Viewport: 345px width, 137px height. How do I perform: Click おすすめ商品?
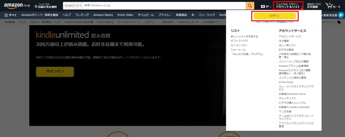pyautogui.click(x=286, y=50)
